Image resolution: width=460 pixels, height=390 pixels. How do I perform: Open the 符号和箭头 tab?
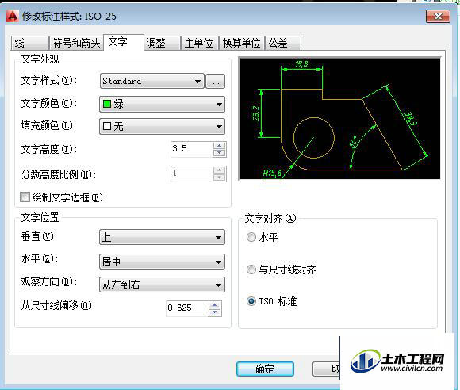coord(76,43)
